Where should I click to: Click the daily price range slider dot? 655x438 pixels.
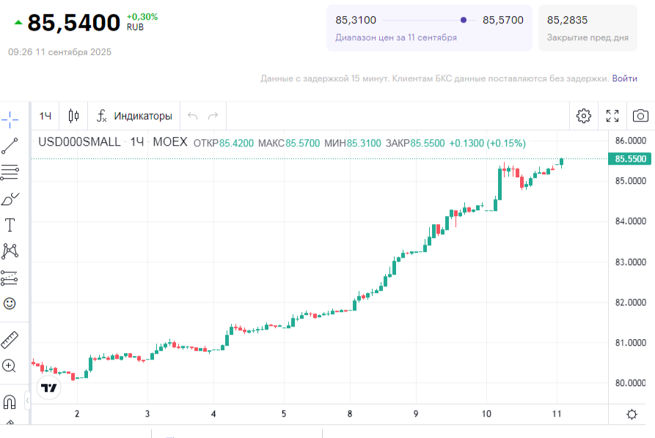(464, 21)
